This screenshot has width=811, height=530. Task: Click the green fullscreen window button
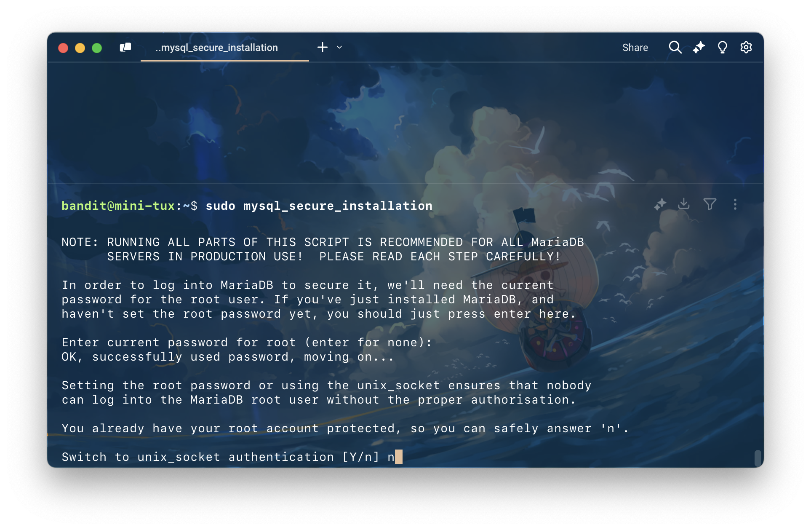pyautogui.click(x=97, y=48)
